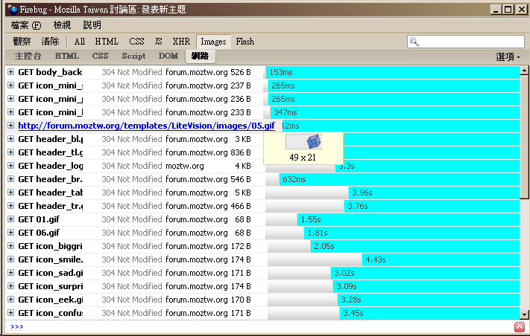Click the 4.43s icon_smile timeline bar
Image resolution: width=530 pixels, height=336 pixels.
pyautogui.click(x=440, y=259)
